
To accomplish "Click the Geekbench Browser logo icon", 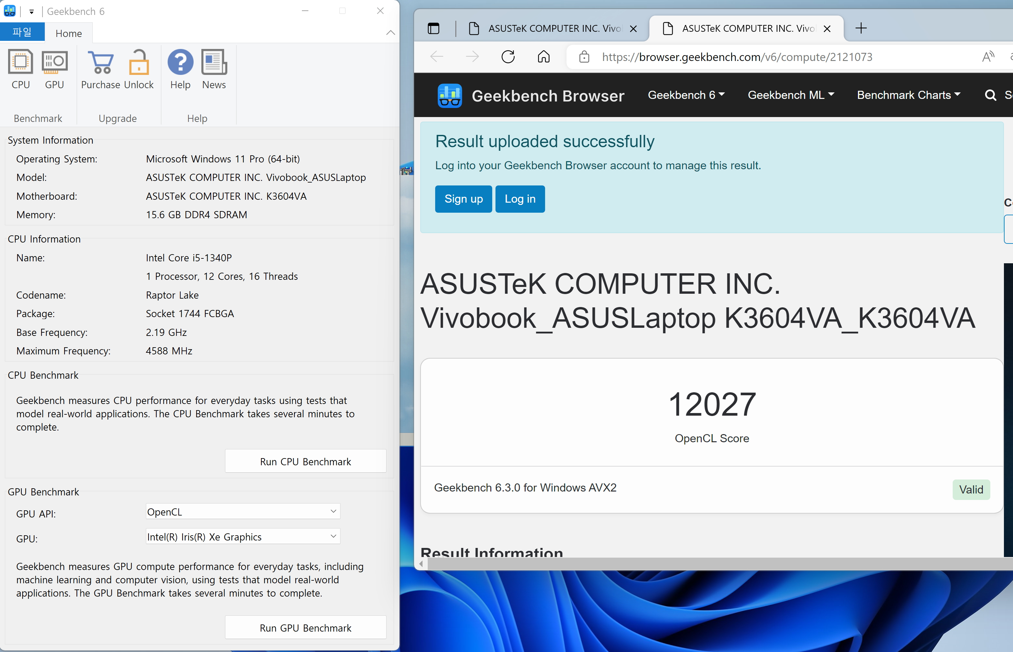I will 449,96.
